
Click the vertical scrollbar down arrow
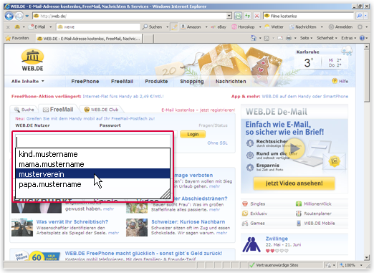367,257
